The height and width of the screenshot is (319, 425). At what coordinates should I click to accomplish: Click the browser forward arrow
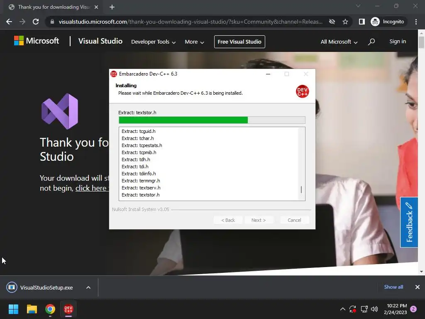point(22,22)
